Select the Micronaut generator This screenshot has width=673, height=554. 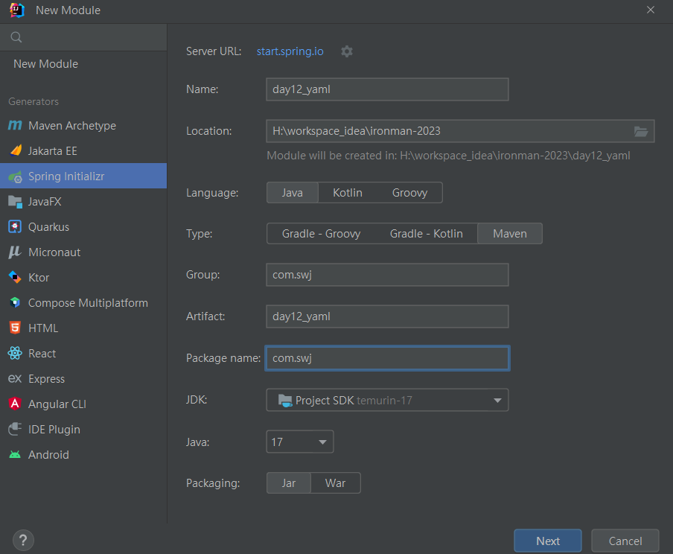coord(54,252)
